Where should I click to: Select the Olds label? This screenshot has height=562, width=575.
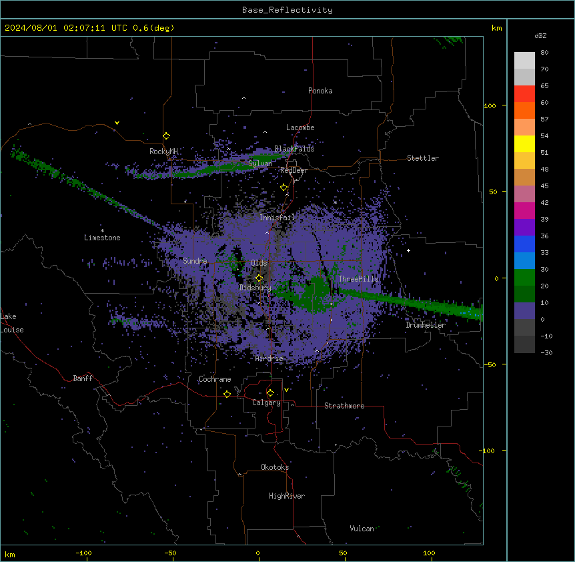pos(259,263)
